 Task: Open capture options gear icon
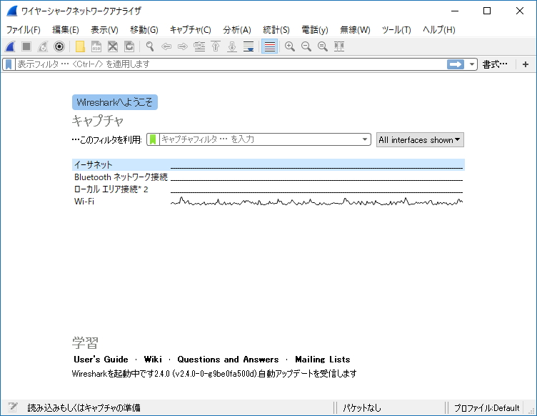[59, 46]
